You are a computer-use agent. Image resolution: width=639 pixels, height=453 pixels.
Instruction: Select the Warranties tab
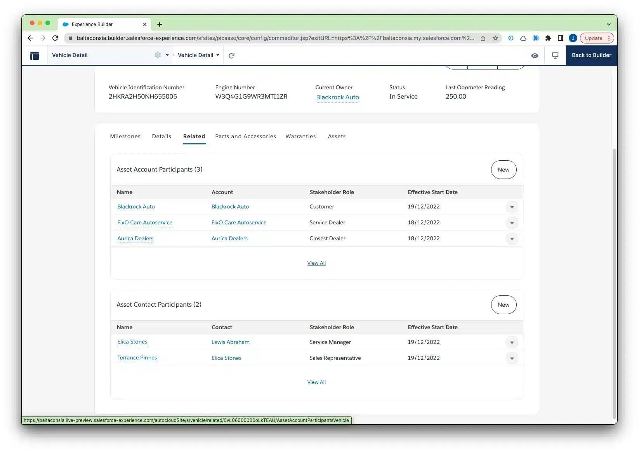tap(300, 136)
